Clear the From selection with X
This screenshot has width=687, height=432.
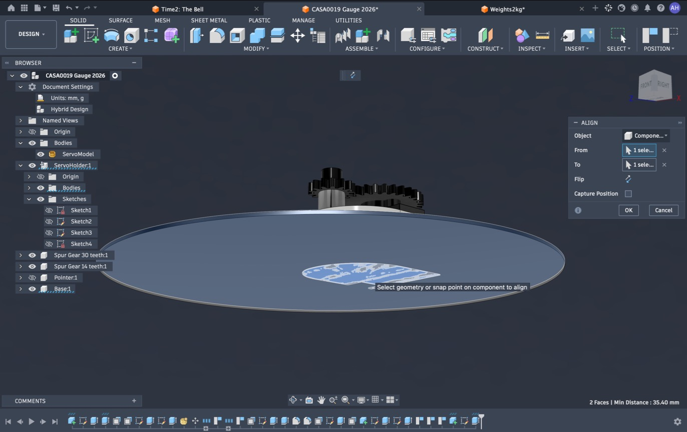[664, 150]
